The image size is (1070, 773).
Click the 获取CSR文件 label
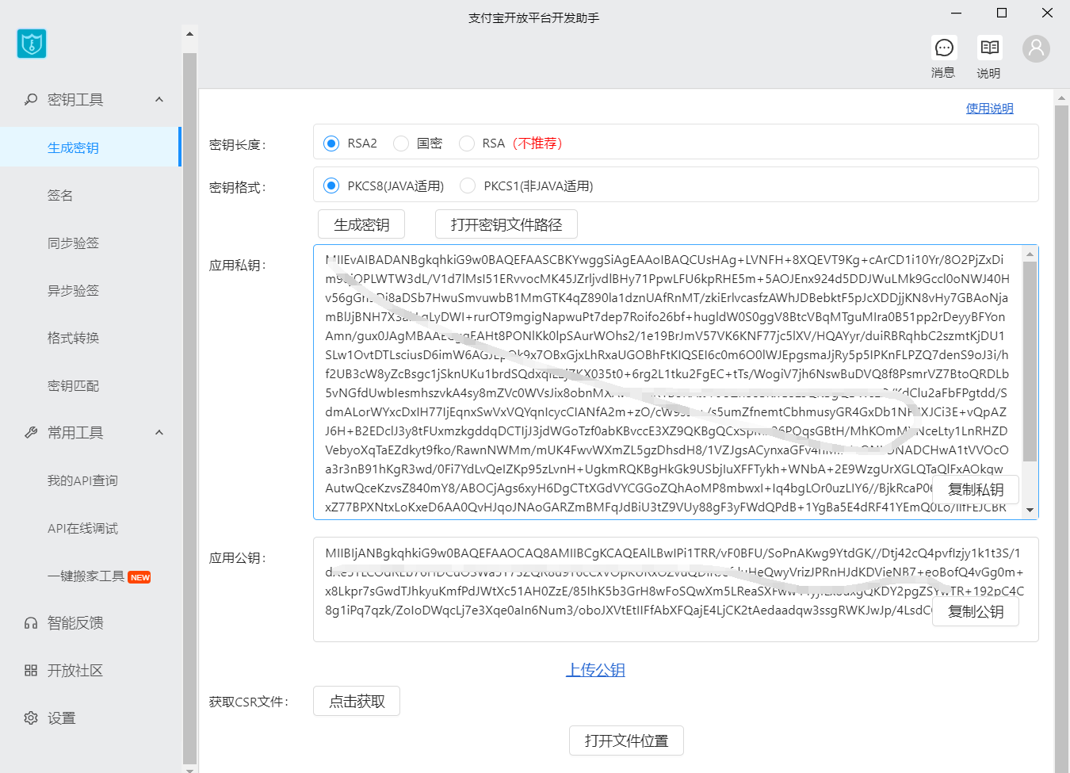click(x=249, y=702)
